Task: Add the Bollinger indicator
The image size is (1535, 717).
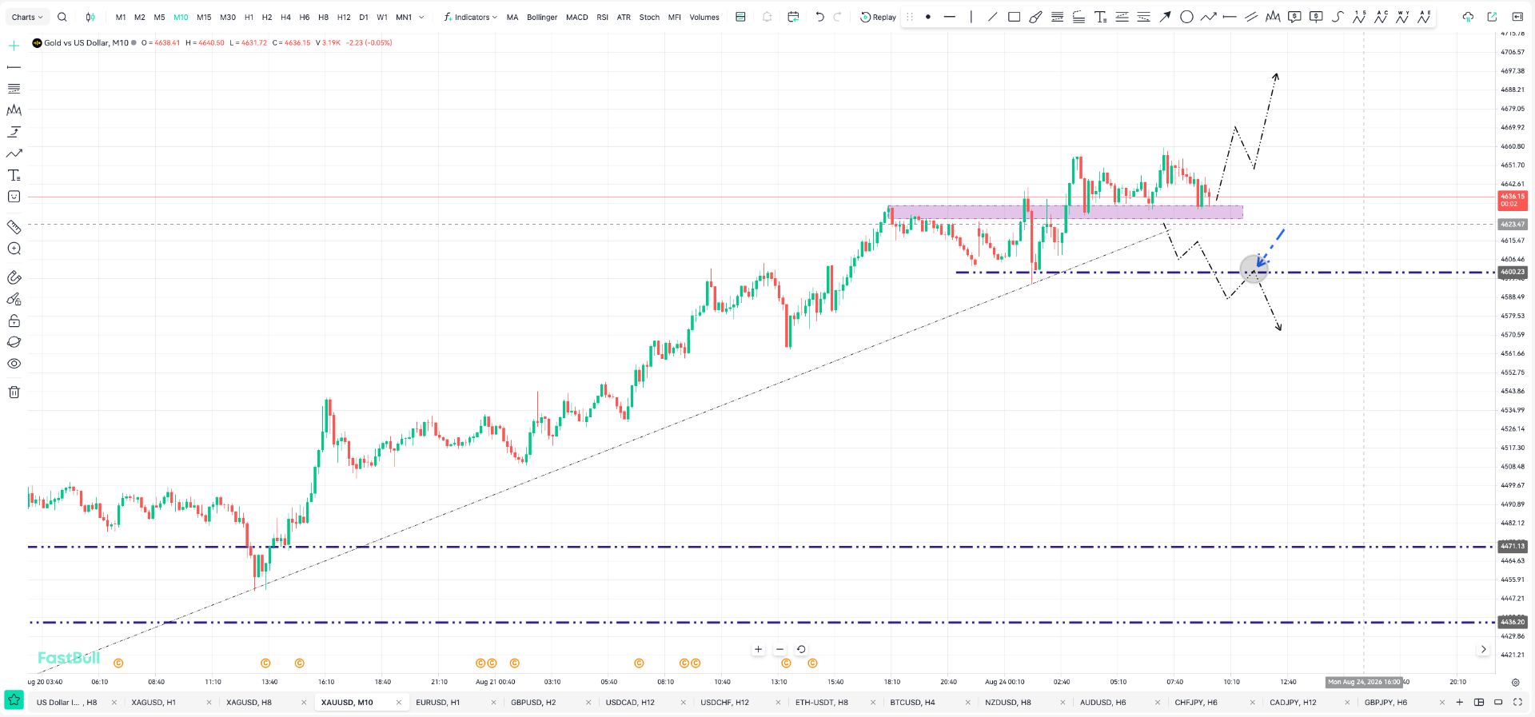Action: (x=542, y=17)
